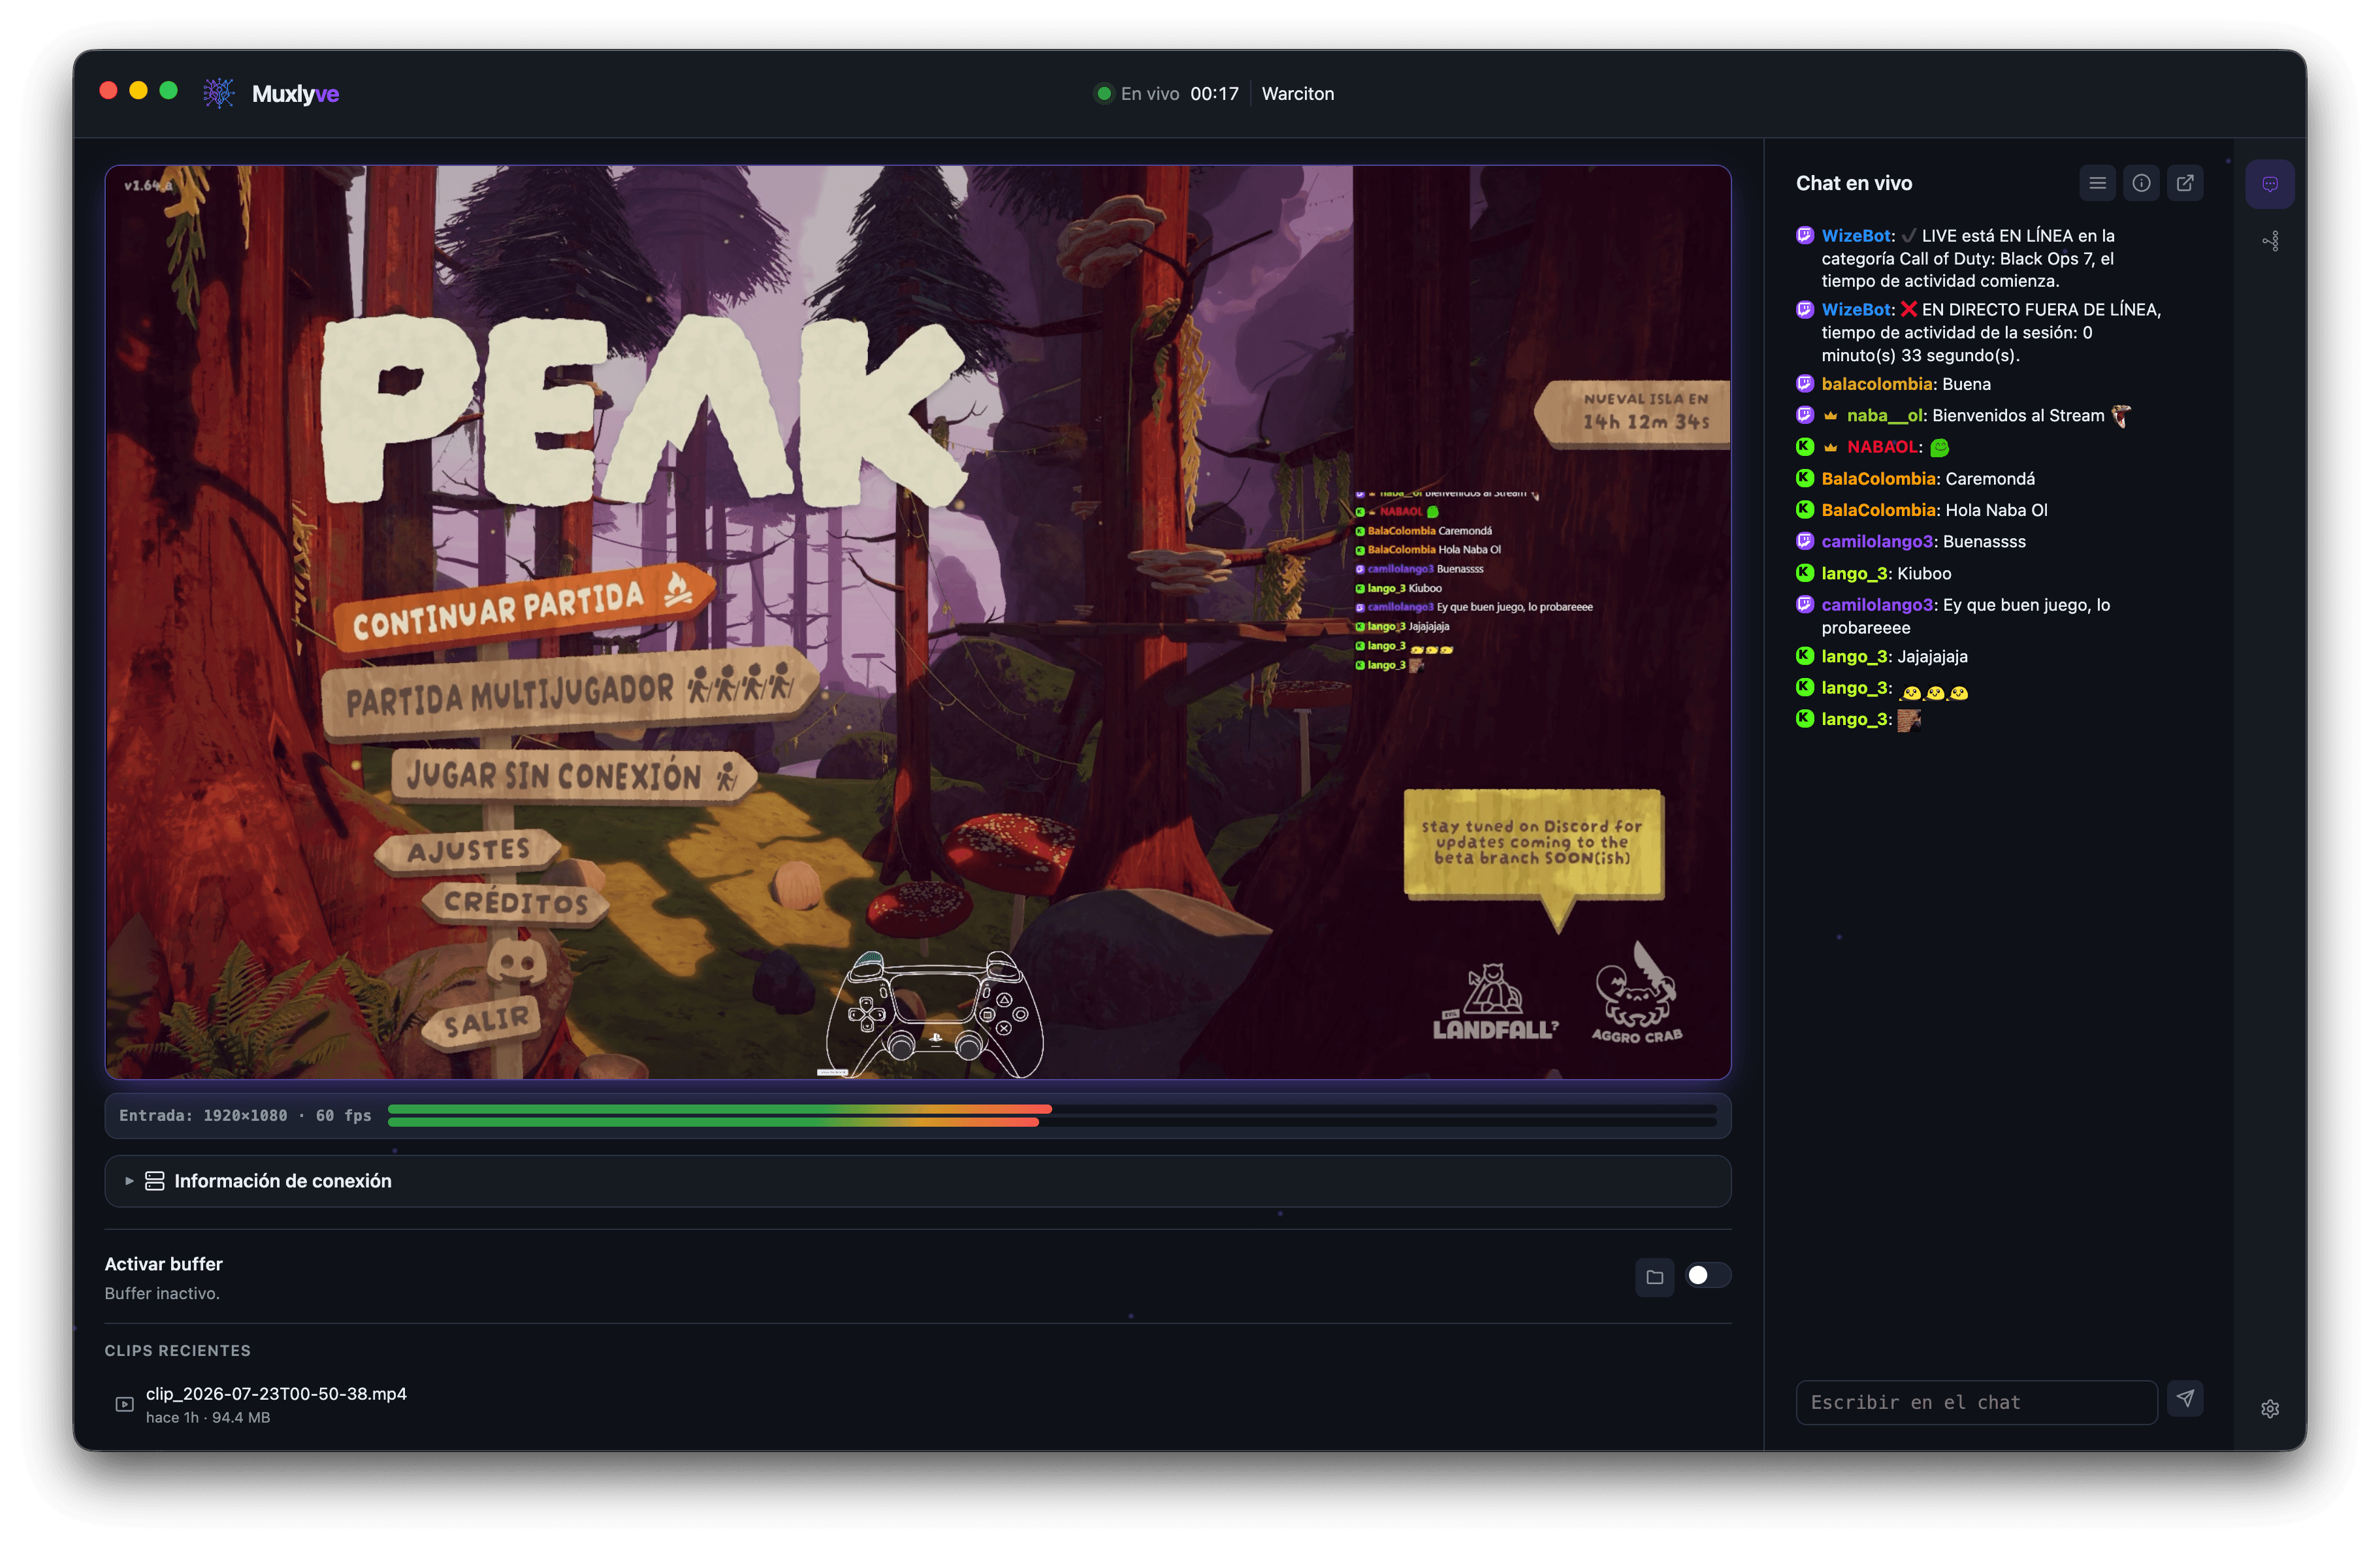Click the Warciton channel name in the title bar
Image resolution: width=2380 pixels, height=1548 pixels.
coord(1298,93)
